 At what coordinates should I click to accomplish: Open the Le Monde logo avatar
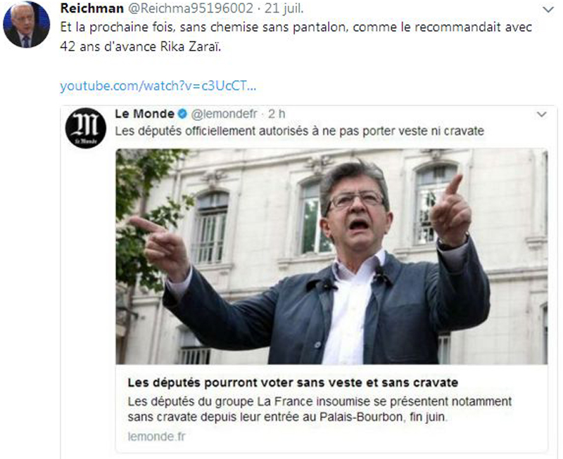pos(85,128)
